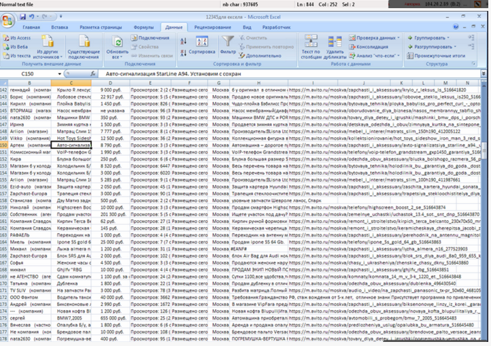Click 'Просмотров: 6447' cell row 153
The image size is (491, 346).
click(x=150, y=166)
